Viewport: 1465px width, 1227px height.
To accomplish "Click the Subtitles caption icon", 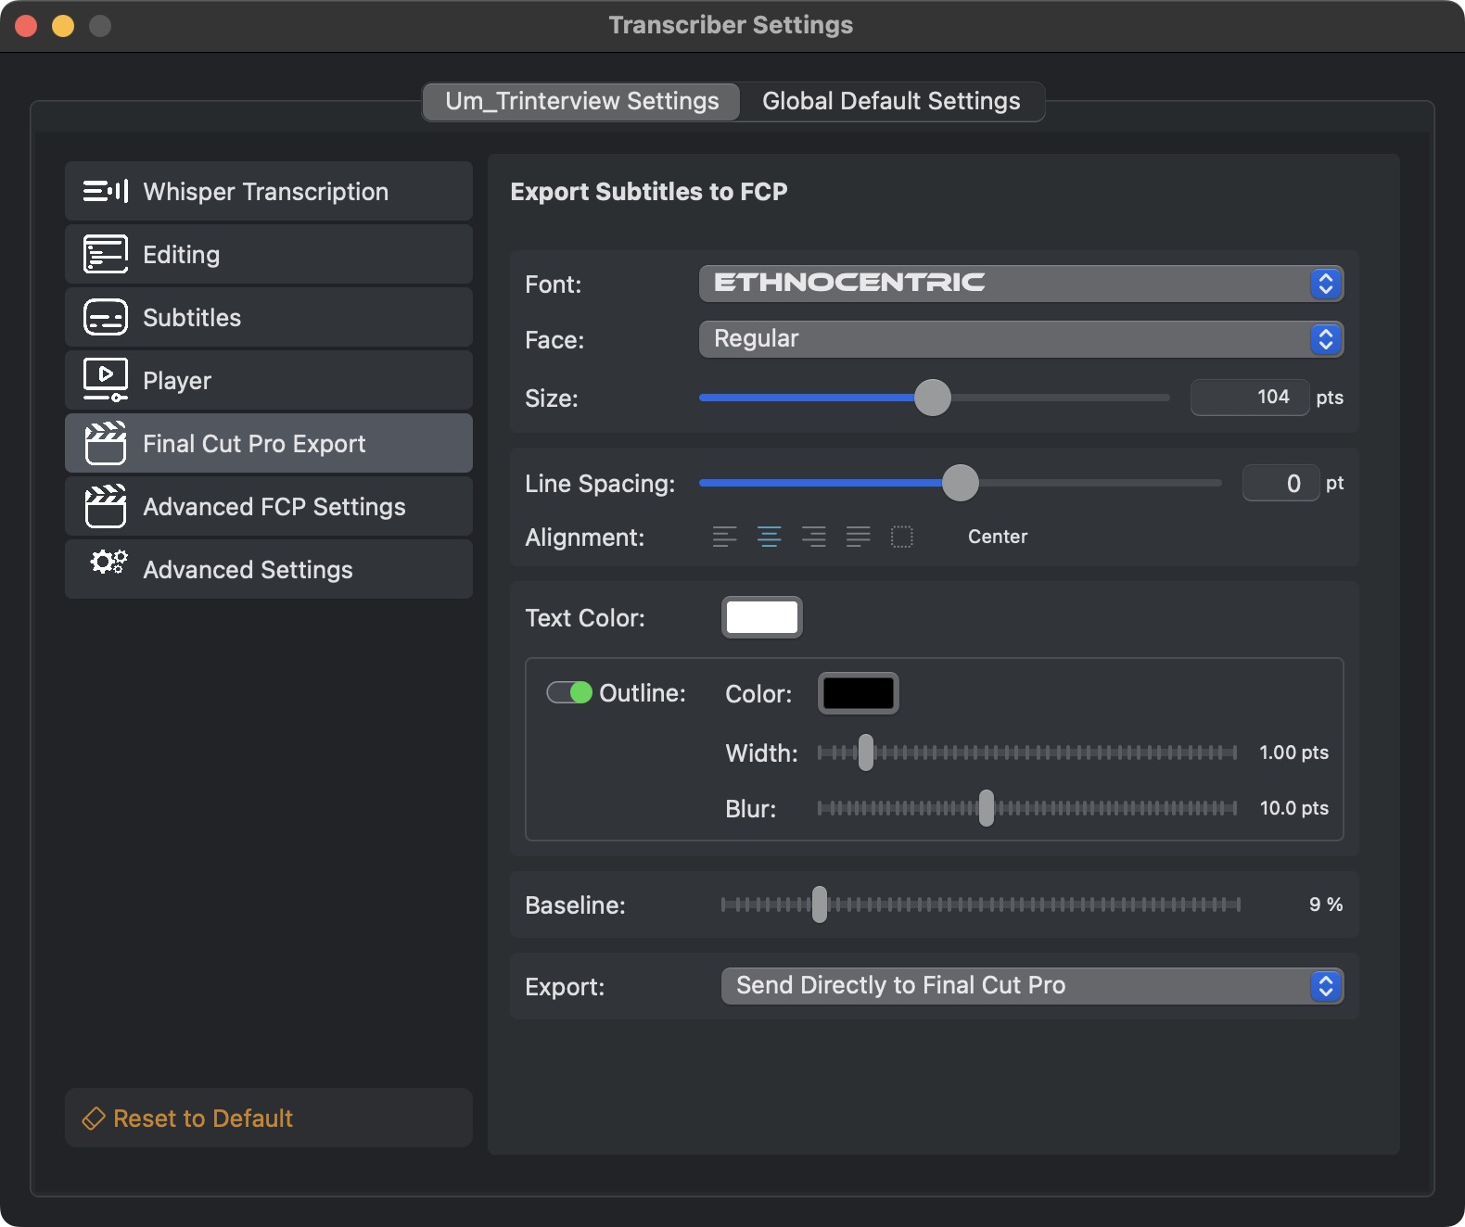I will pyautogui.click(x=106, y=318).
